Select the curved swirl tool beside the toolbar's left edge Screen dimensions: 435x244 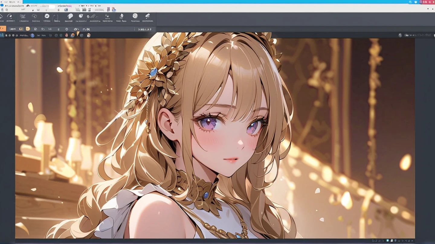click(x=10, y=16)
